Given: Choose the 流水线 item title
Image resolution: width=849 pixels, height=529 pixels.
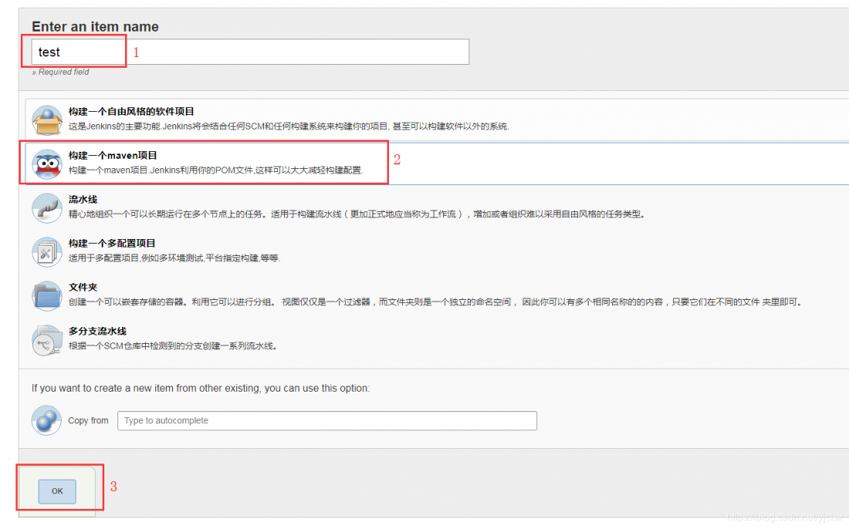Looking at the screenshot, I should [x=83, y=199].
